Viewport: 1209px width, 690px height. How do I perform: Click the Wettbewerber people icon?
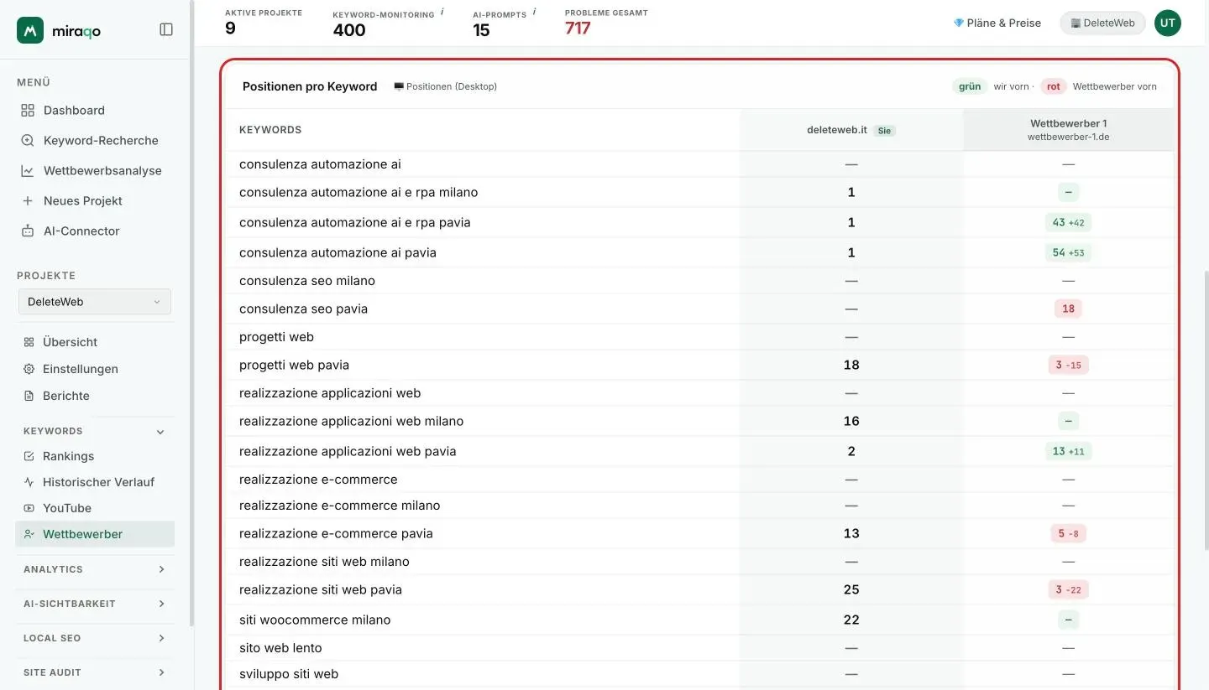click(29, 534)
